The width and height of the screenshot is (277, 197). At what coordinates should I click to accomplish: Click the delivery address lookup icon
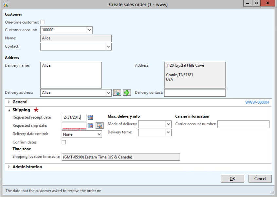coord(117,93)
